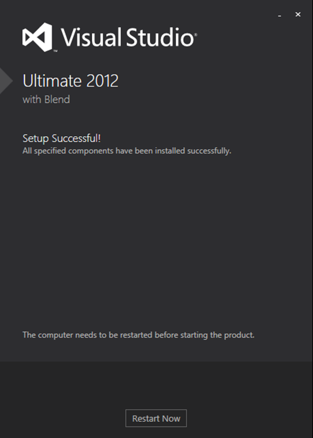This screenshot has height=438, width=313.
Task: Close the Visual Studio installer window
Action: coord(298,14)
